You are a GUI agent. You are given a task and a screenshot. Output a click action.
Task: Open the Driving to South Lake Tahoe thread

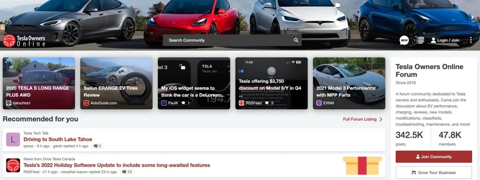click(58, 139)
